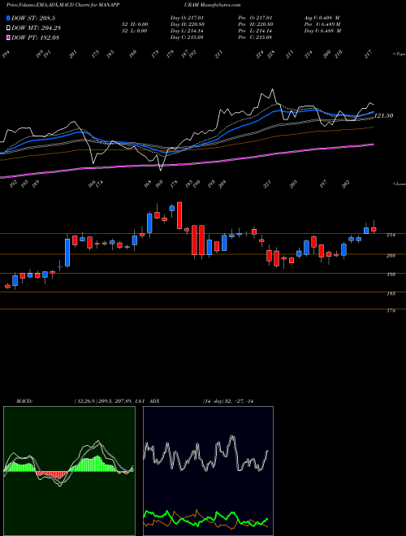This screenshot has width=406, height=536.
Task: Select the 'Day L: 214.14' value
Action: 187,31
